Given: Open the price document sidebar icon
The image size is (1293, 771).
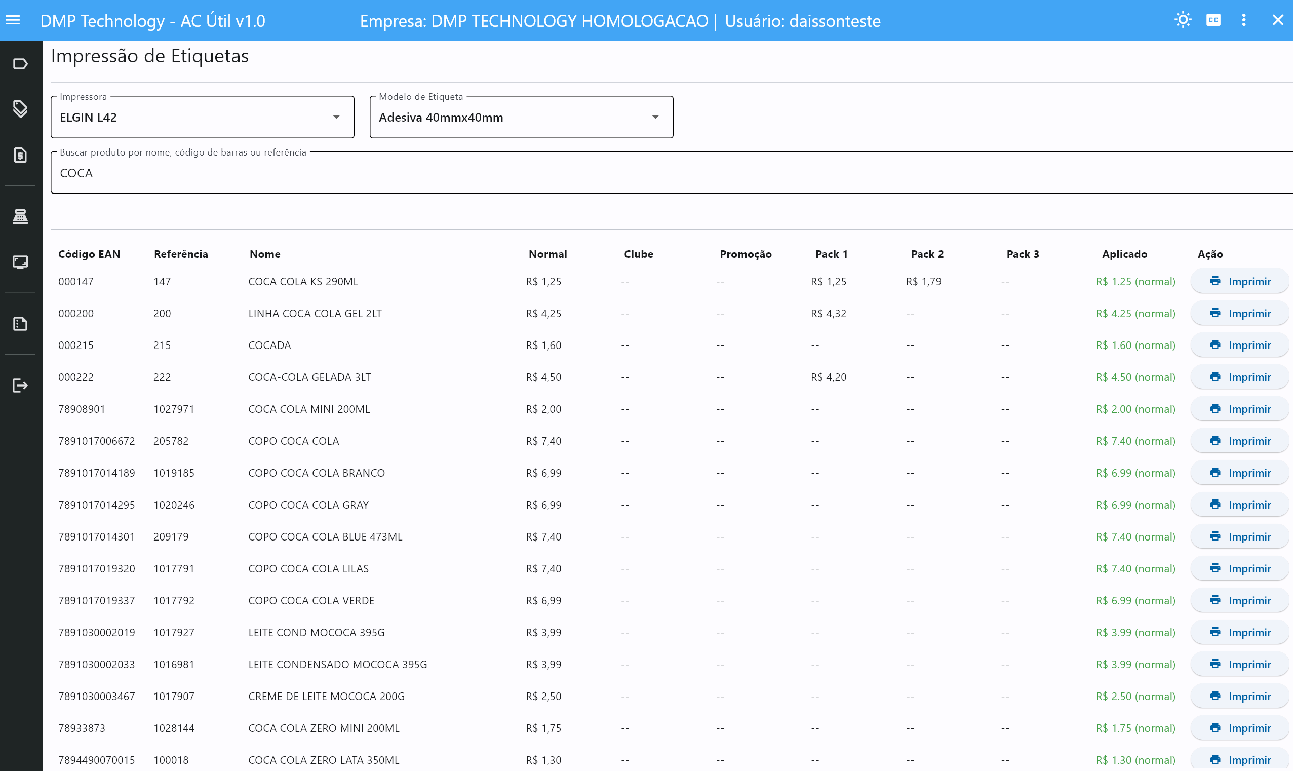Looking at the screenshot, I should 20,155.
